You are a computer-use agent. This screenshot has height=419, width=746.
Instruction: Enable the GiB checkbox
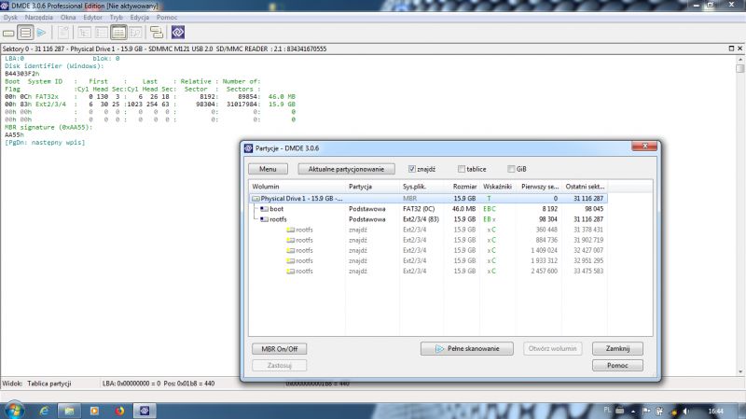(x=511, y=169)
